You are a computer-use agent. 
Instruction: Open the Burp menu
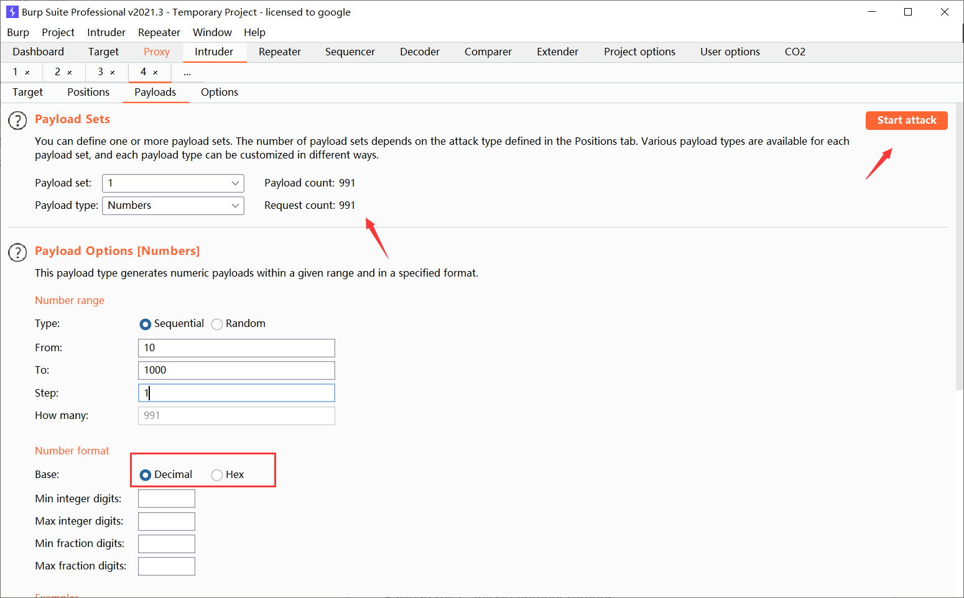point(18,32)
